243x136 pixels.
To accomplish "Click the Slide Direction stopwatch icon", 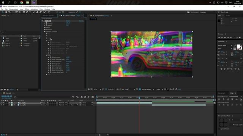I will [50, 62].
